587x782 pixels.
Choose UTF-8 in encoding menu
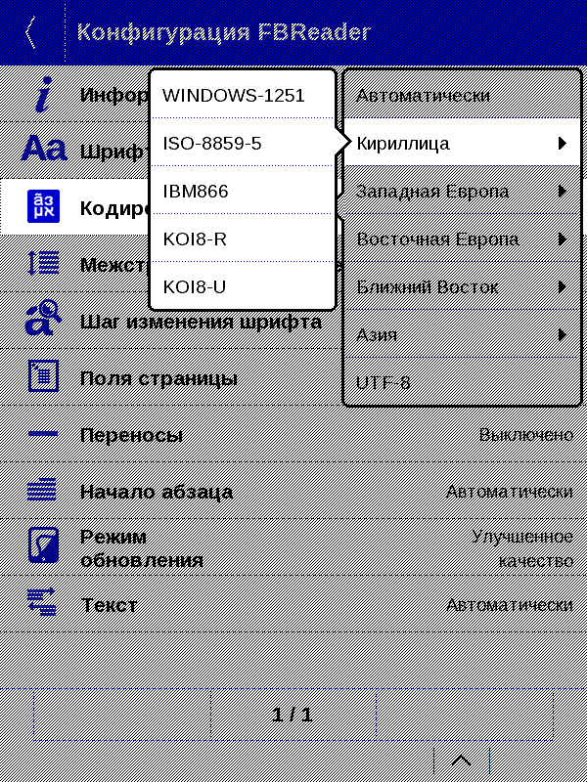point(462,382)
